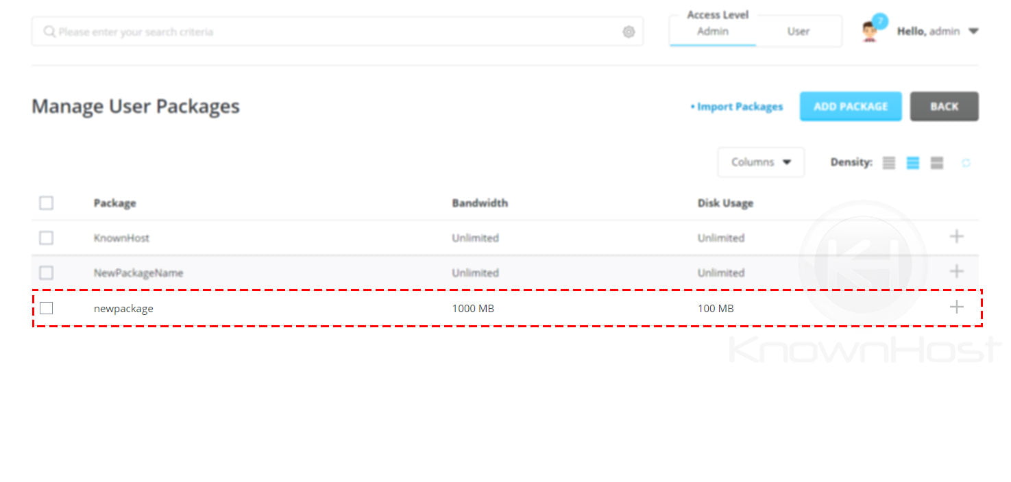Click the ADD PACKAGE button

coord(850,106)
